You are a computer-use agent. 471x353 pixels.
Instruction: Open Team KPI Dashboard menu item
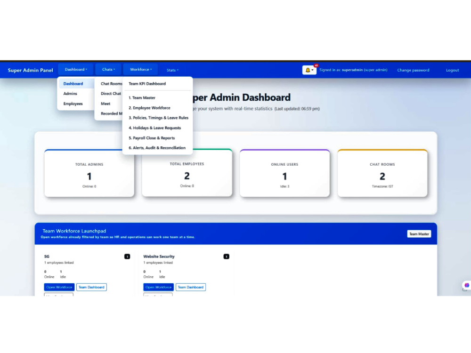coord(157,84)
